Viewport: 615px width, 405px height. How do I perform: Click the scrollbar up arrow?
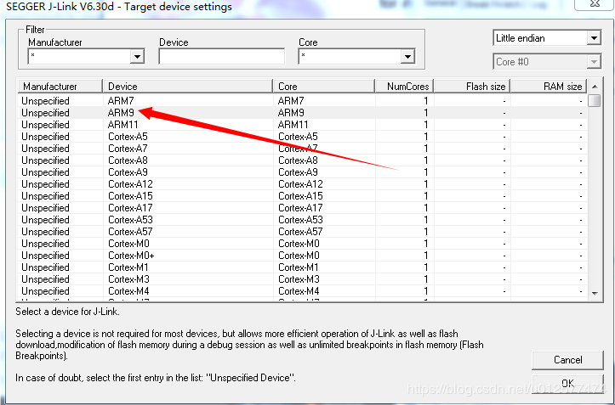point(595,87)
